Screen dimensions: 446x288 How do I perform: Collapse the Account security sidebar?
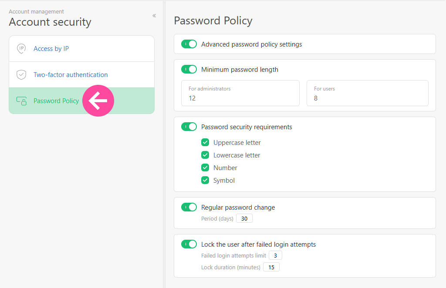[x=154, y=16]
